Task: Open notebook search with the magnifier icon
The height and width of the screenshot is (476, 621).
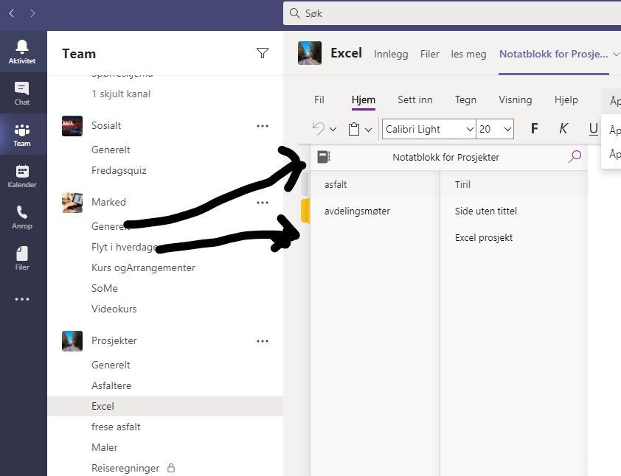Action: 575,156
